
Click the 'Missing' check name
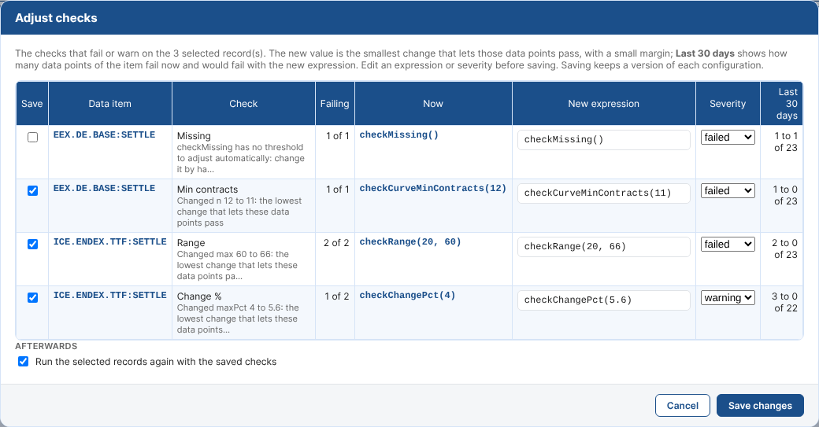(x=194, y=135)
